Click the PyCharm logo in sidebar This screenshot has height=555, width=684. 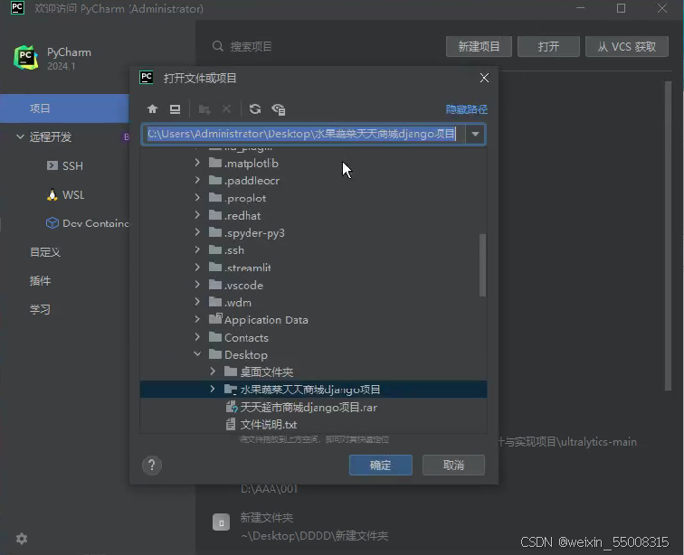point(25,58)
